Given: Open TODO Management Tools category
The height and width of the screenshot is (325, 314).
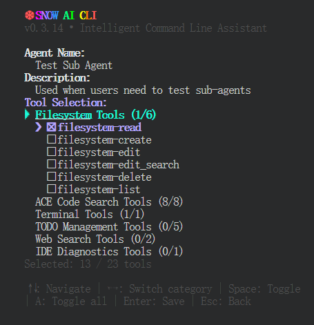Looking at the screenshot, I should (109, 227).
